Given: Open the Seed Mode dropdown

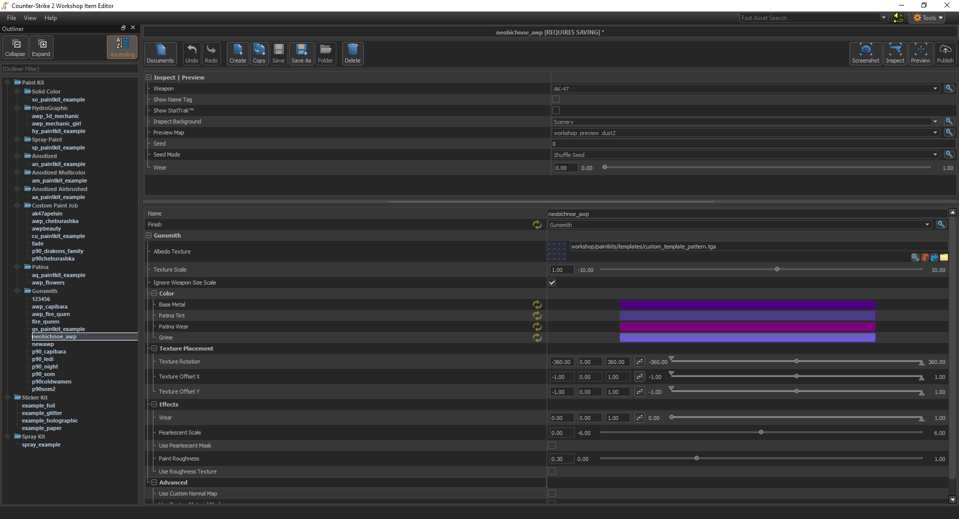Looking at the screenshot, I should pyautogui.click(x=746, y=154).
